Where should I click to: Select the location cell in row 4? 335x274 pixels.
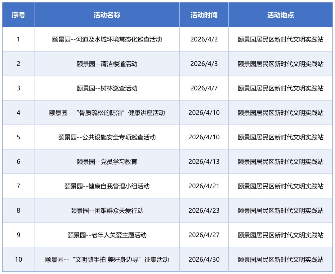[x=280, y=113]
